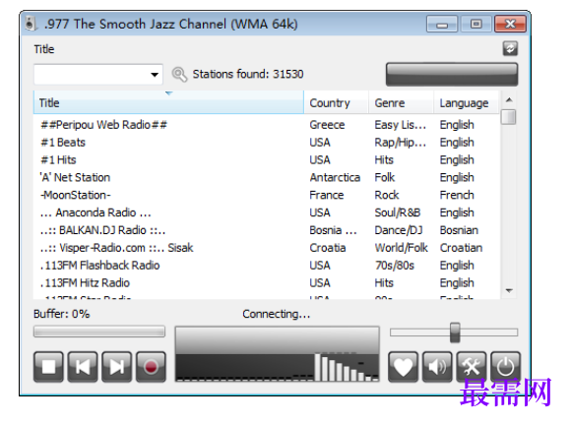Image resolution: width=570 pixels, height=423 pixels.
Task: Go to the previous station
Action: pos(83,366)
